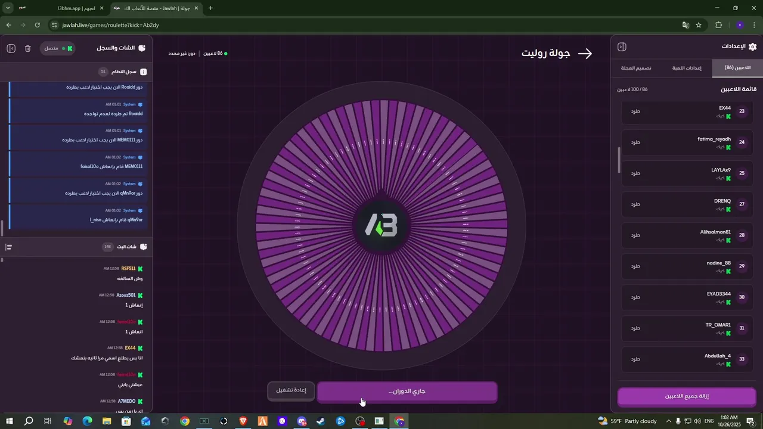Open the notifications center icon

[x=750, y=421]
